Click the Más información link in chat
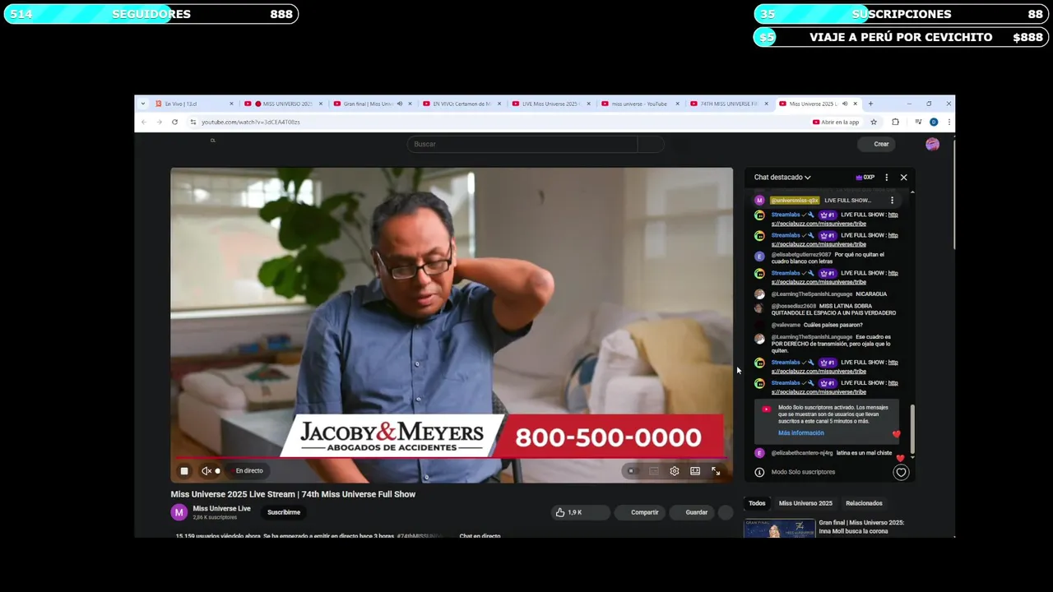Screen dimensions: 1053x592 point(800,433)
